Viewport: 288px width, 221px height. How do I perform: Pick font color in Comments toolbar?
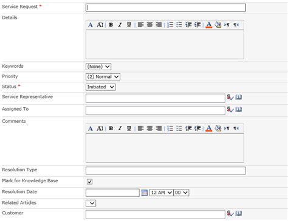[x=209, y=128]
